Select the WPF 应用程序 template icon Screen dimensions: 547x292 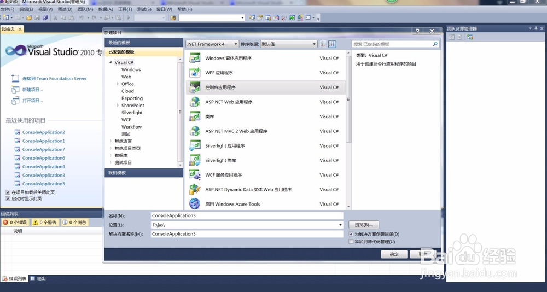coord(195,73)
